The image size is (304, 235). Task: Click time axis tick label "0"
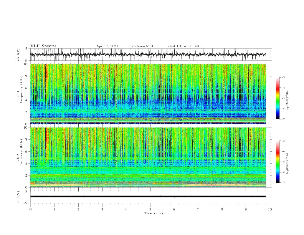(30, 209)
